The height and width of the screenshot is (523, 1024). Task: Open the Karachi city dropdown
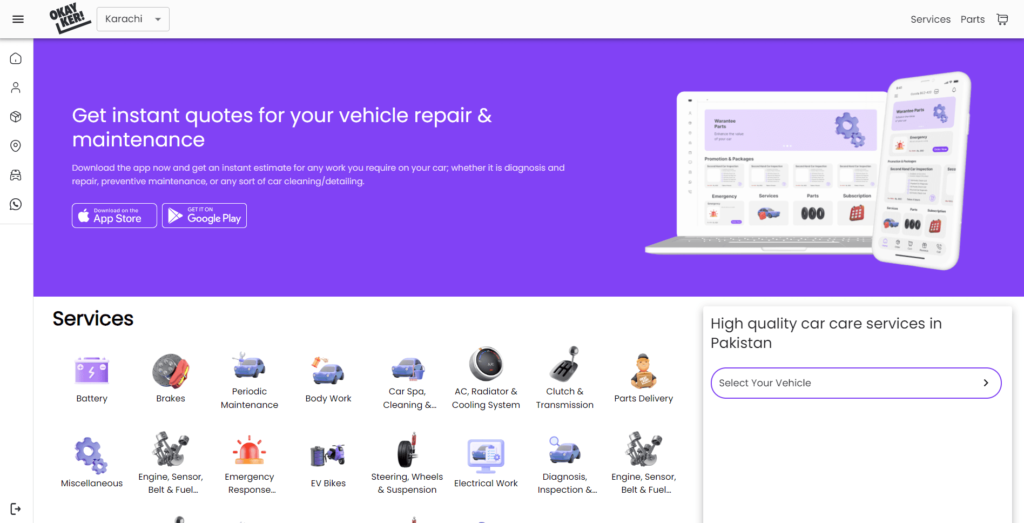pos(133,19)
